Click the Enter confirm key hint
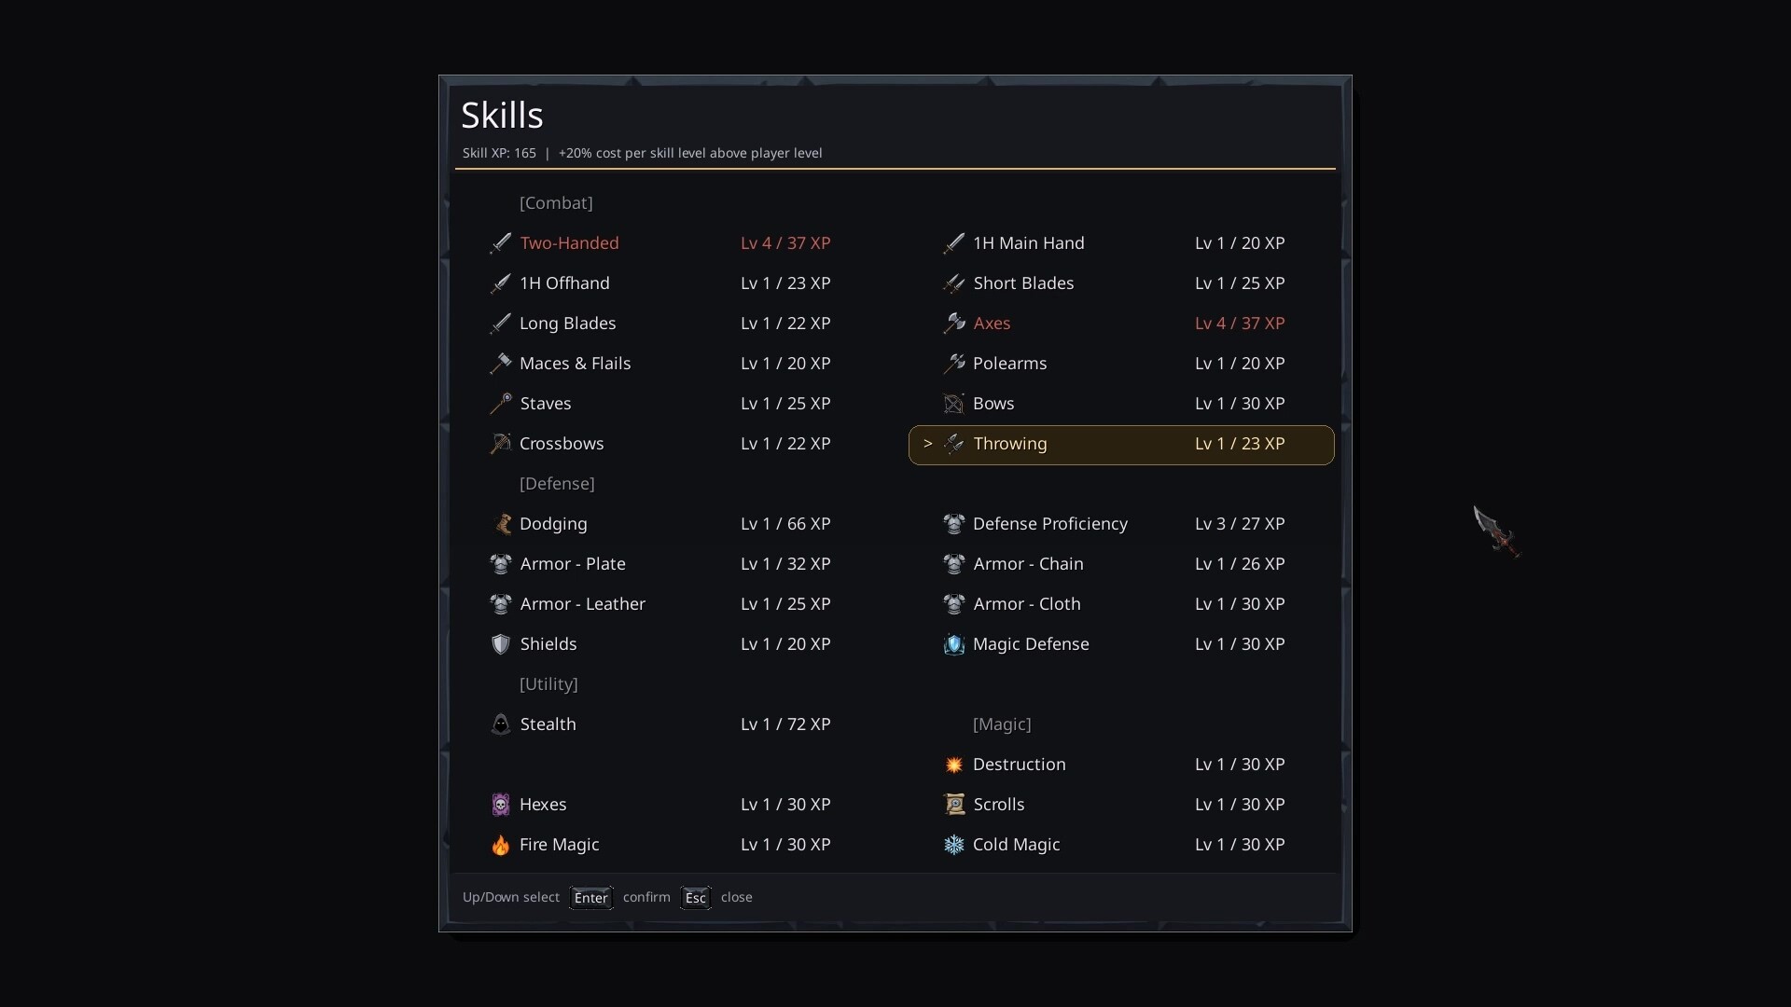The height and width of the screenshot is (1007, 1791). point(591,897)
